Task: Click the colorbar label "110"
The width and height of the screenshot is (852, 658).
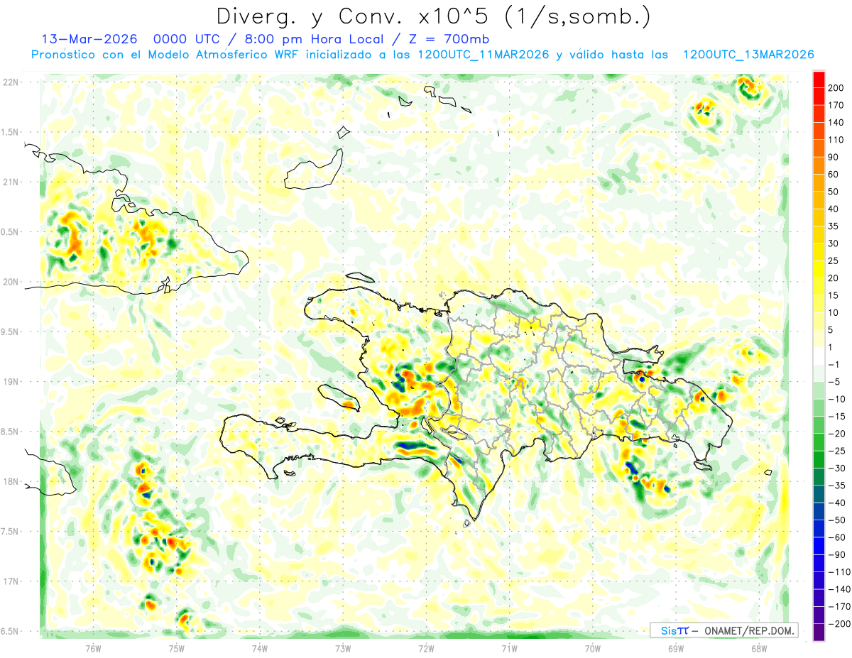Action: pyautogui.click(x=837, y=140)
